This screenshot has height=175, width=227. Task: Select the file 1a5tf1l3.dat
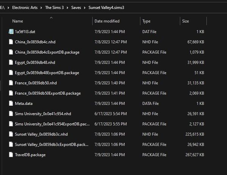[25, 32]
